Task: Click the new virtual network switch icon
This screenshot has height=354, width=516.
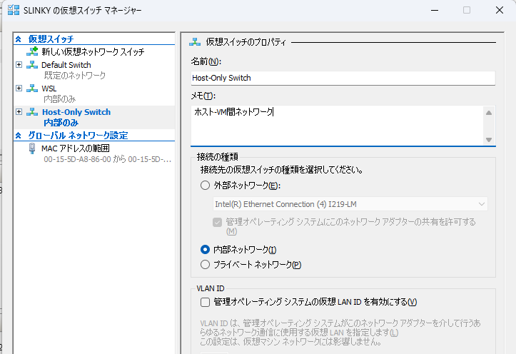Action: pyautogui.click(x=32, y=51)
